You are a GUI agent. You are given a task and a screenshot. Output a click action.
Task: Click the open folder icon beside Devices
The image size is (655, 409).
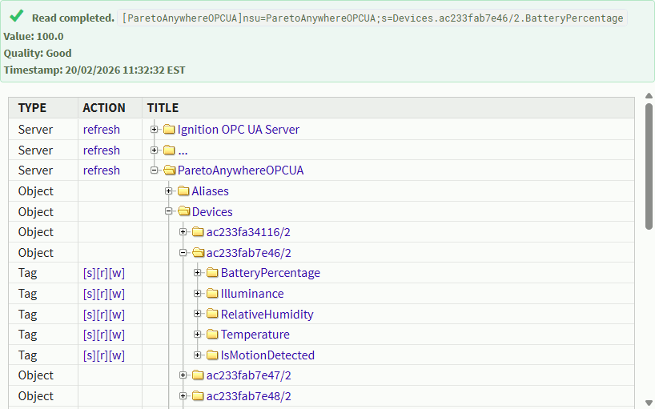pos(183,212)
